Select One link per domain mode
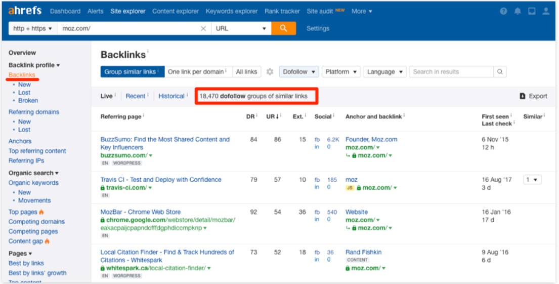The width and height of the screenshot is (559, 284). click(x=198, y=72)
